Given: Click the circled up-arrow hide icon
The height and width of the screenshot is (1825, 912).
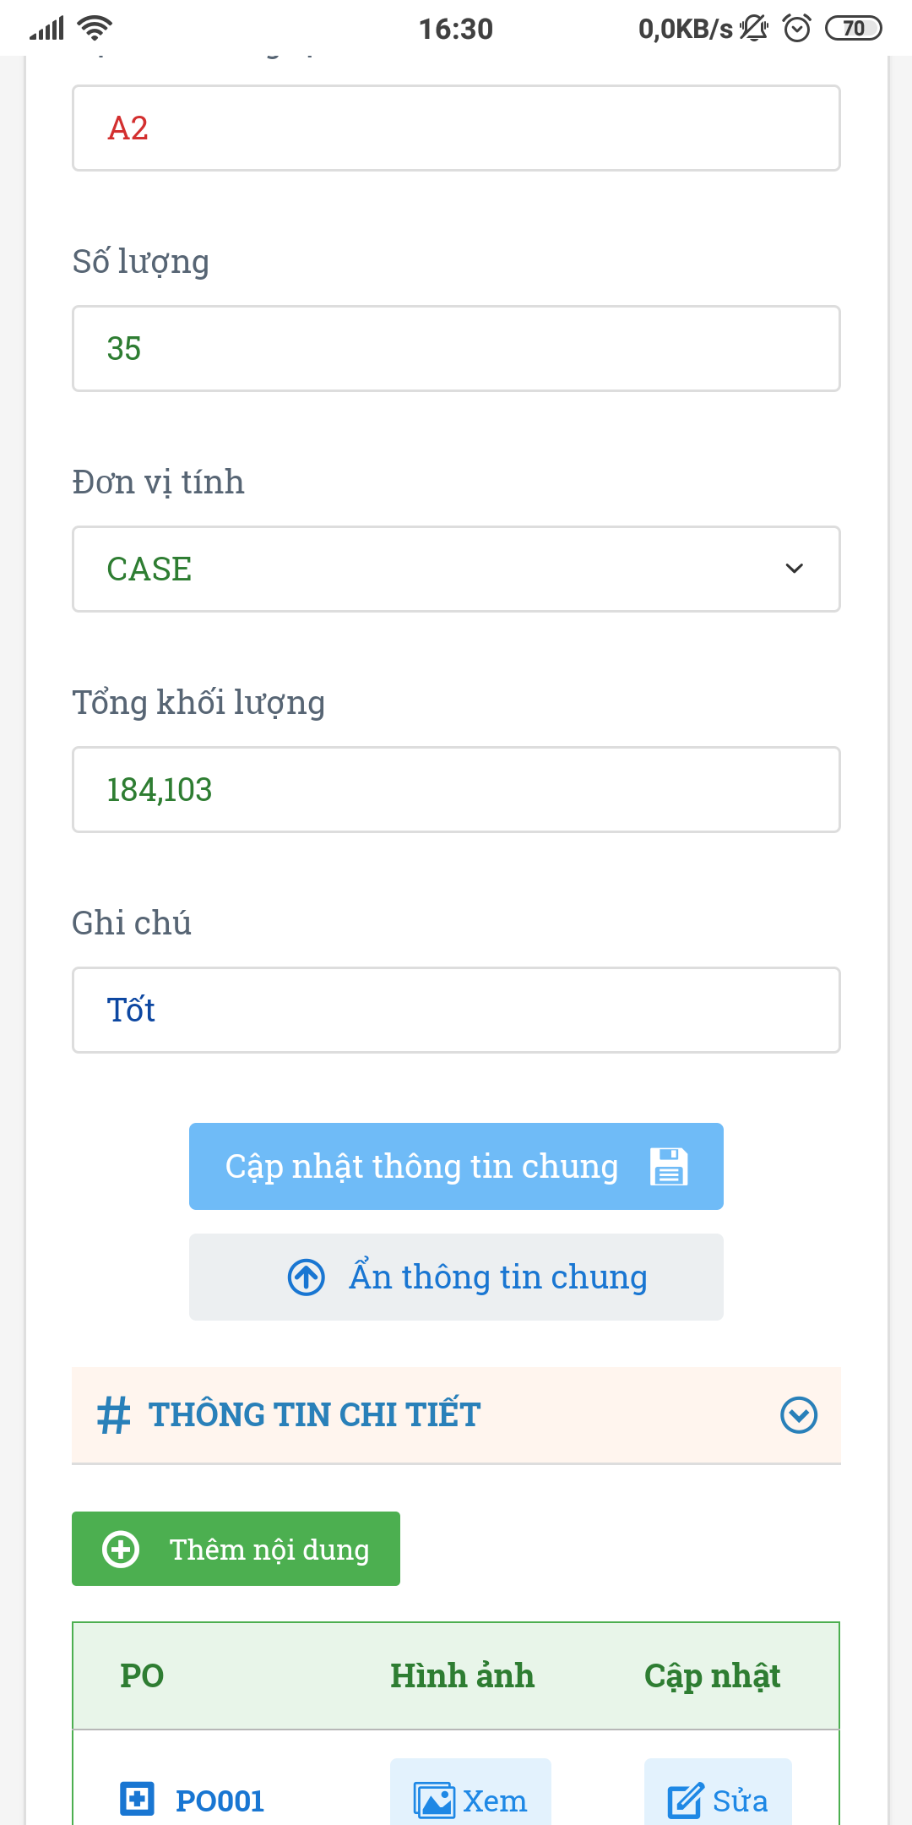Looking at the screenshot, I should 307,1277.
